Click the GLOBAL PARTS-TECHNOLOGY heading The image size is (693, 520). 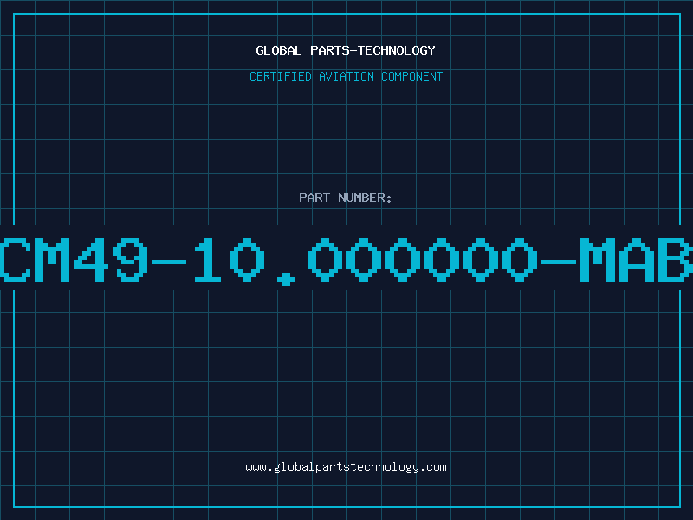point(346,50)
